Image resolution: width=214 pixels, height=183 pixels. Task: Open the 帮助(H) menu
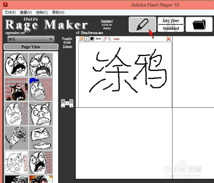(58, 12)
